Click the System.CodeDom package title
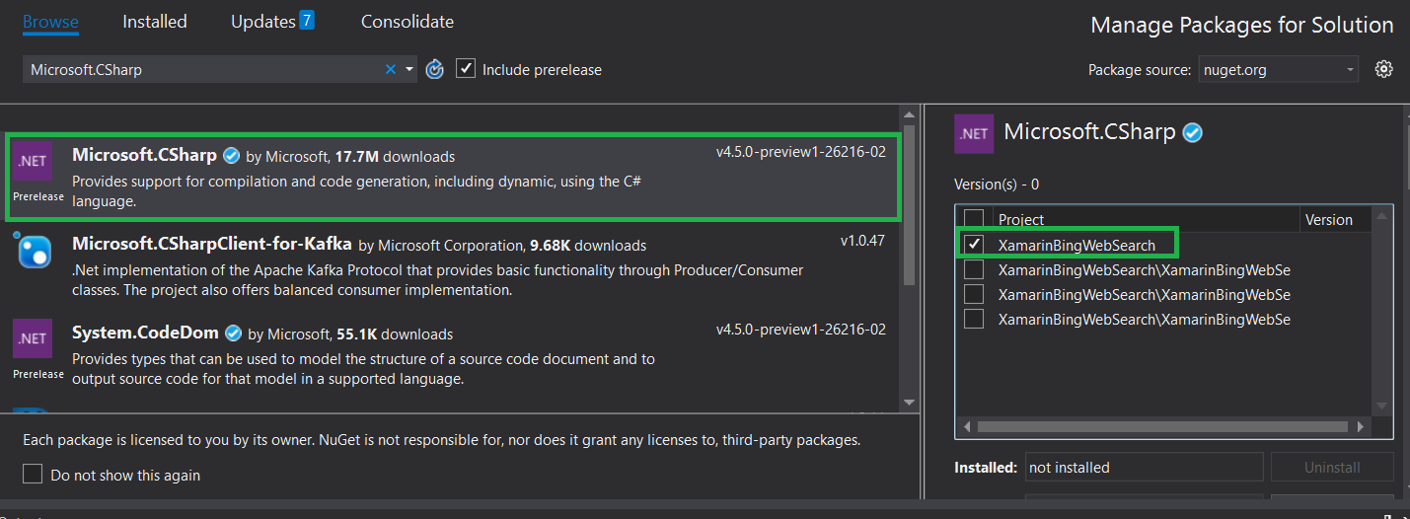The height and width of the screenshot is (519, 1410). pyautogui.click(x=145, y=333)
